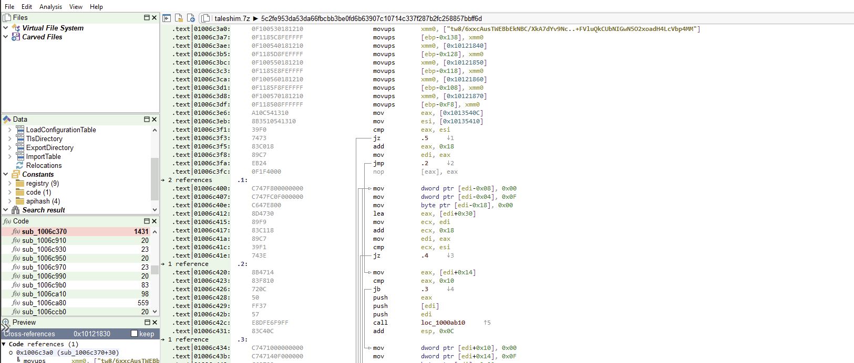Open the View menu
854x363 pixels.
pos(76,7)
